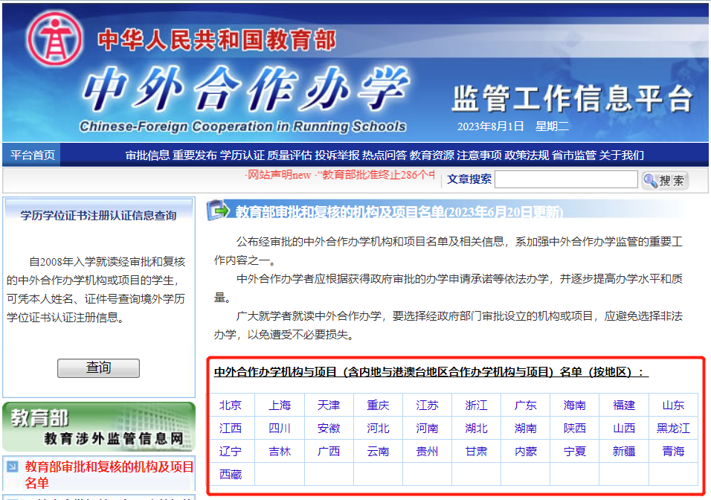Open the 山东 region link
The height and width of the screenshot is (500, 711).
click(673, 406)
